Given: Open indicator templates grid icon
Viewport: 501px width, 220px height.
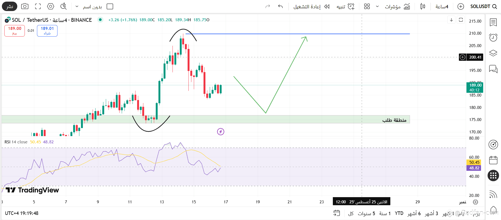Looking at the screenshot, I should click(x=367, y=6).
